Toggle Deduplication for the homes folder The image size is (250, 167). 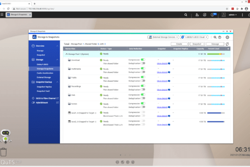pos(143,107)
